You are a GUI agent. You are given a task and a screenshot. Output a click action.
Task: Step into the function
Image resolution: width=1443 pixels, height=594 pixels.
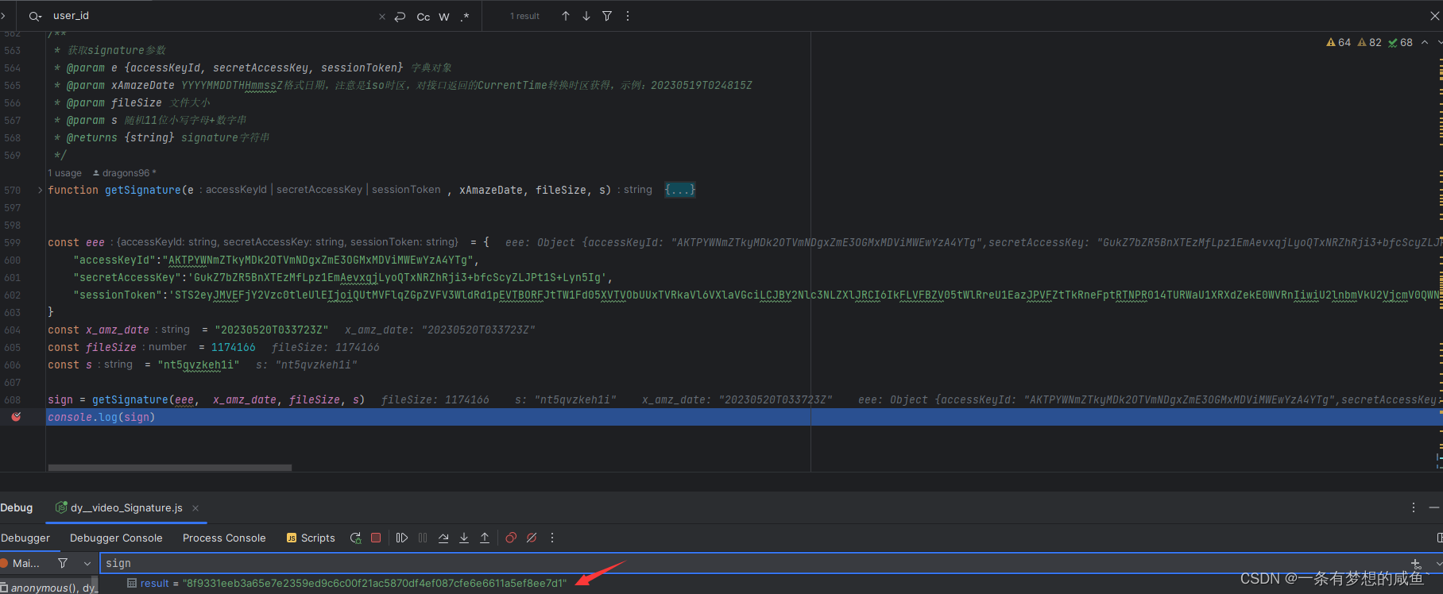[x=464, y=538]
